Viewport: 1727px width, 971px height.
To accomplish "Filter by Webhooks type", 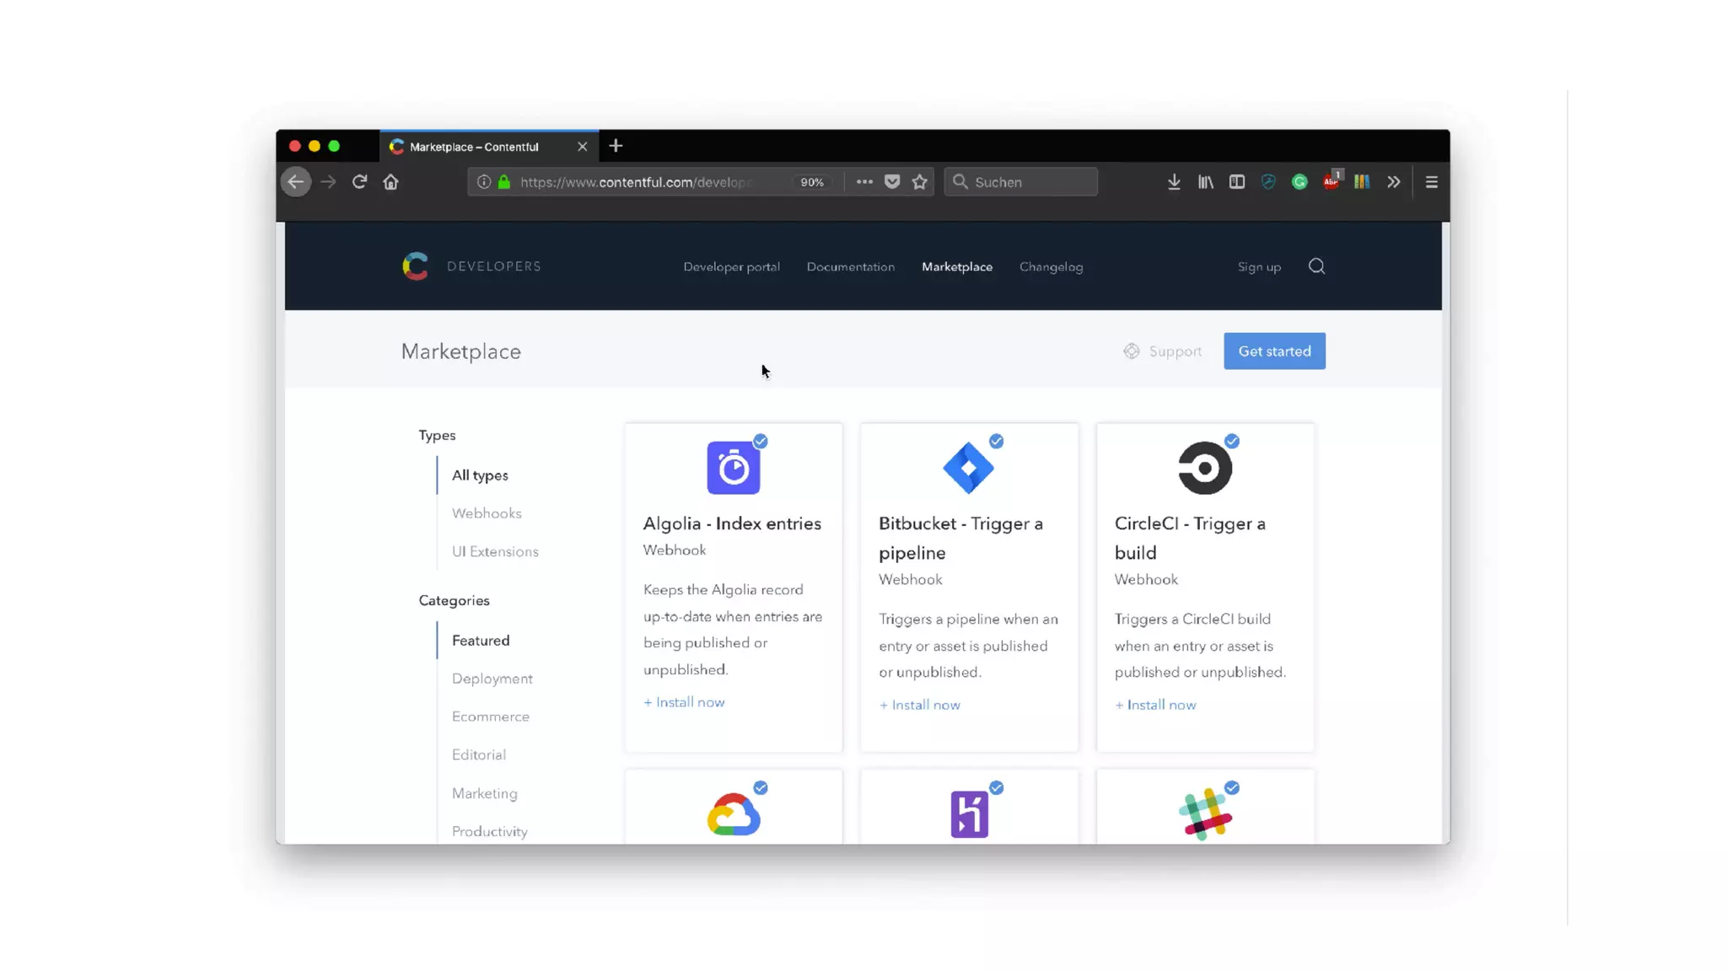I will click(487, 513).
